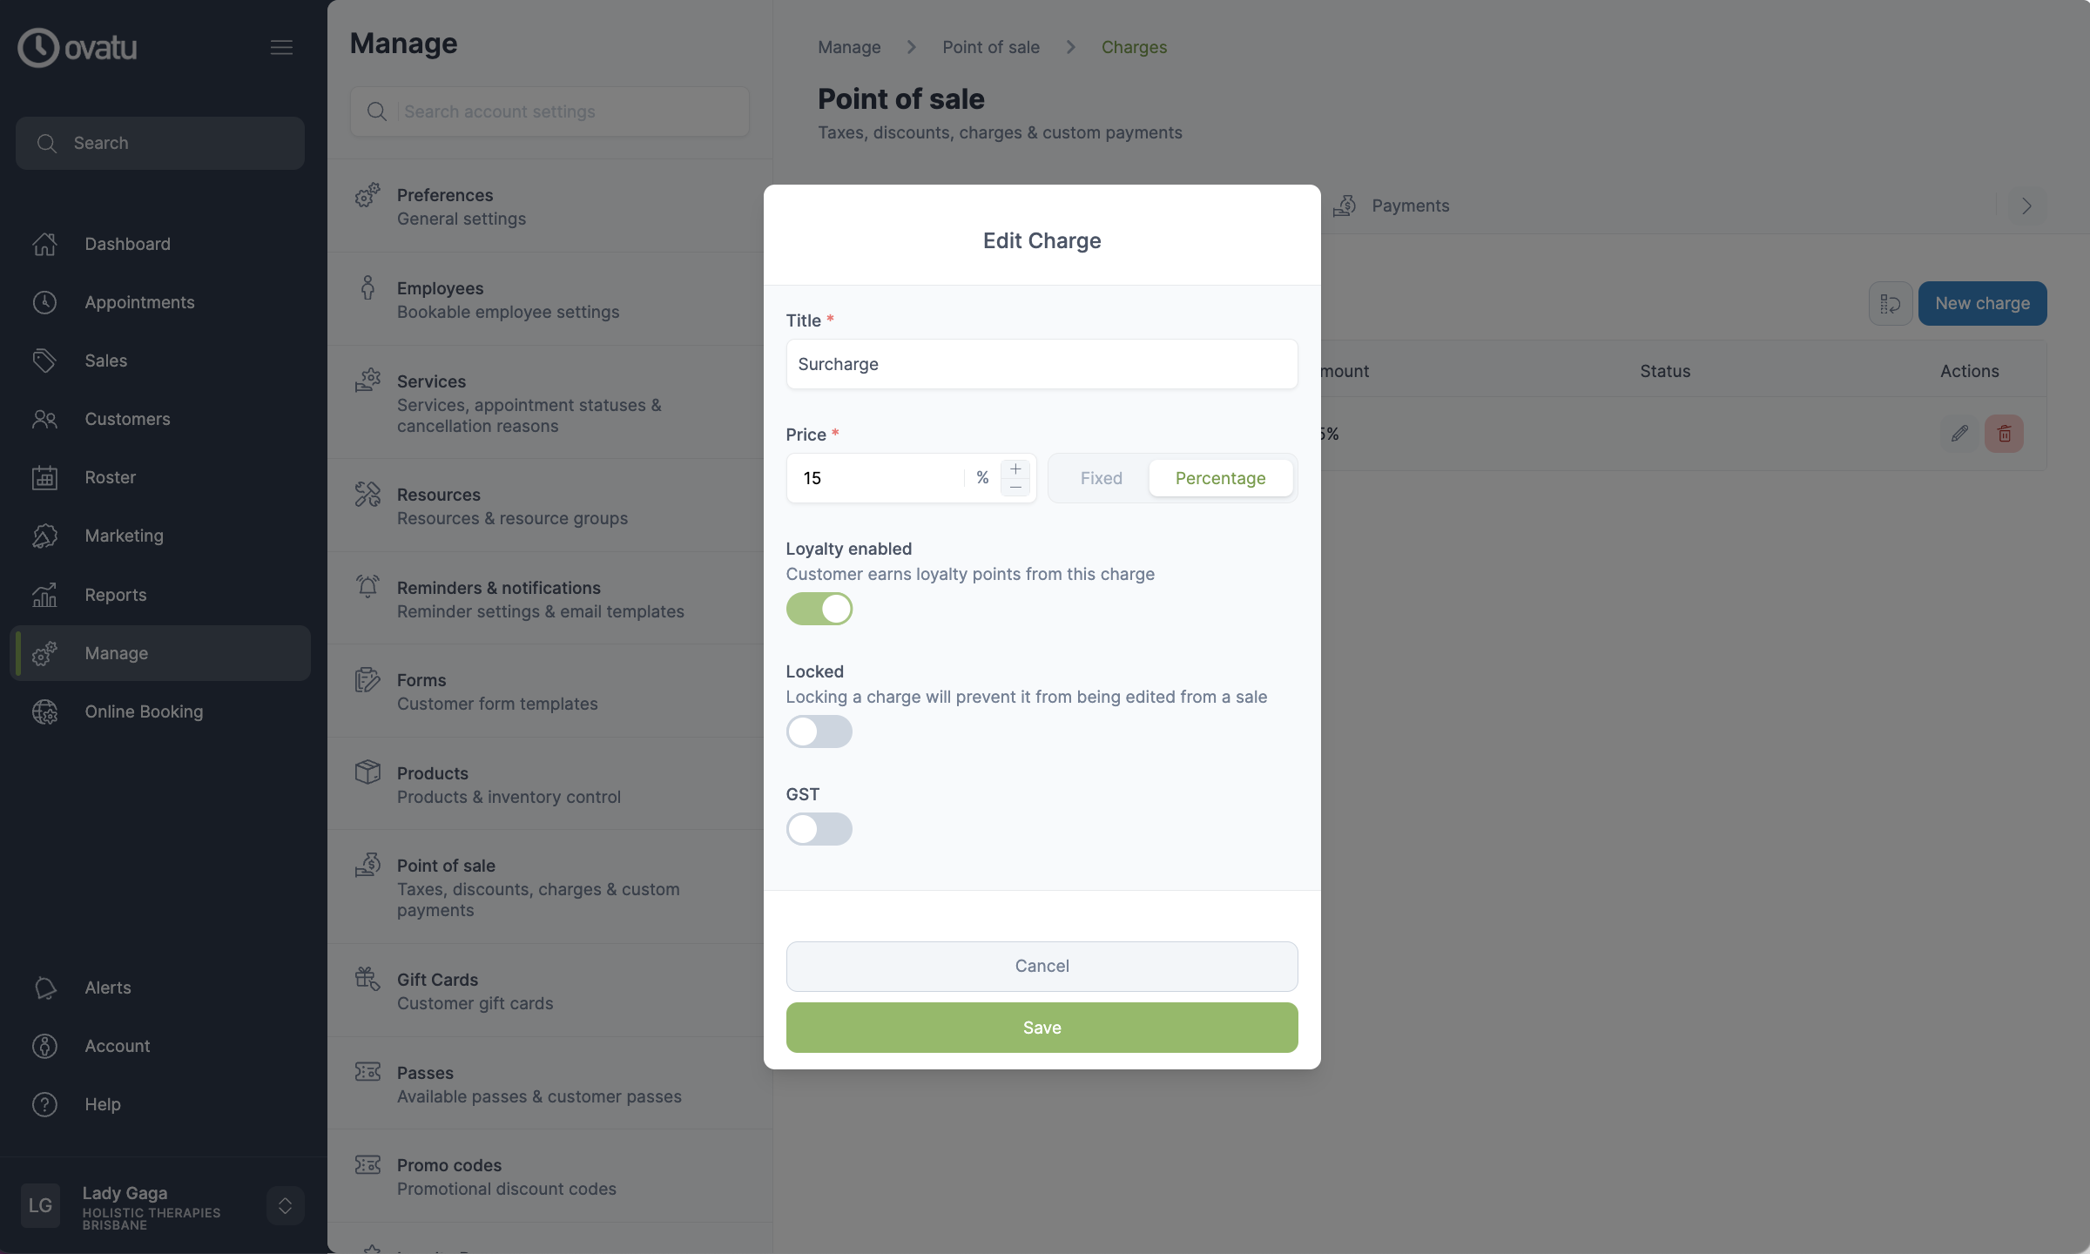This screenshot has width=2090, height=1254.
Task: Collapse sidebar with hamburger menu icon
Action: coord(281,47)
